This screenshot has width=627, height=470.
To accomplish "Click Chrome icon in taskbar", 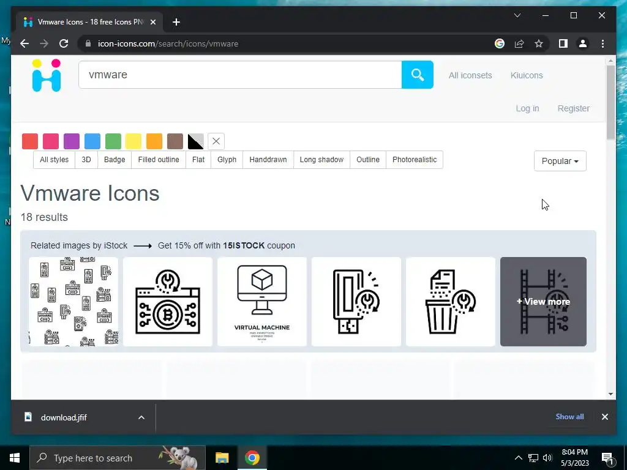I will (x=252, y=458).
